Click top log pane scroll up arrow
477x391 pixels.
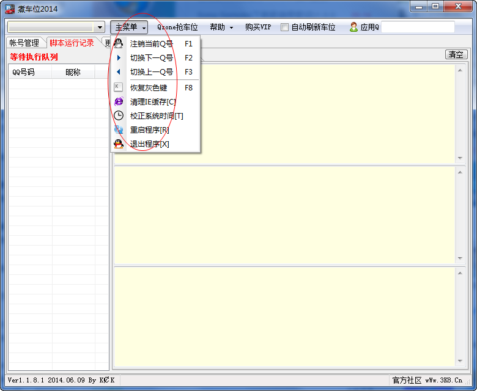pos(460,70)
